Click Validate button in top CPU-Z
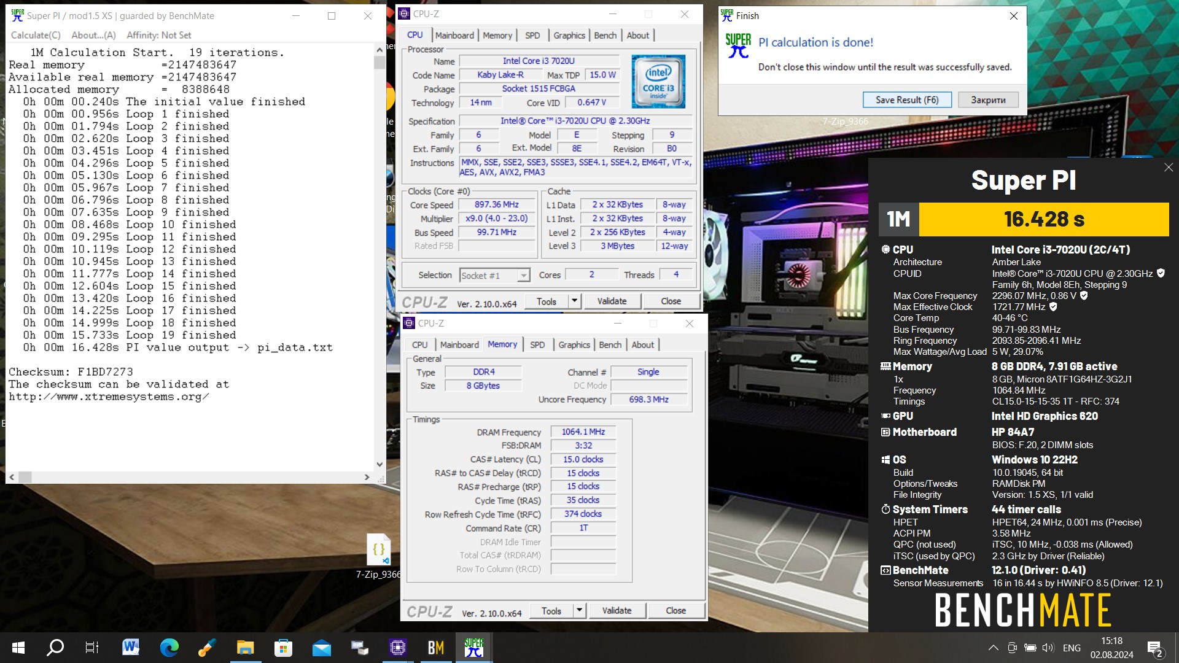 (x=612, y=301)
